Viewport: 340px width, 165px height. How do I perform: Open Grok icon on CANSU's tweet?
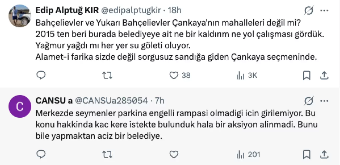click(309, 101)
